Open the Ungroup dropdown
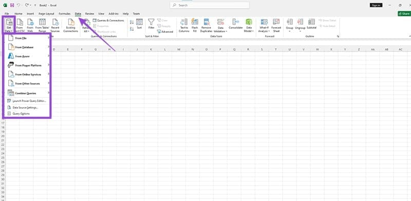Screen dimensions: 411x201 click(x=300, y=26)
